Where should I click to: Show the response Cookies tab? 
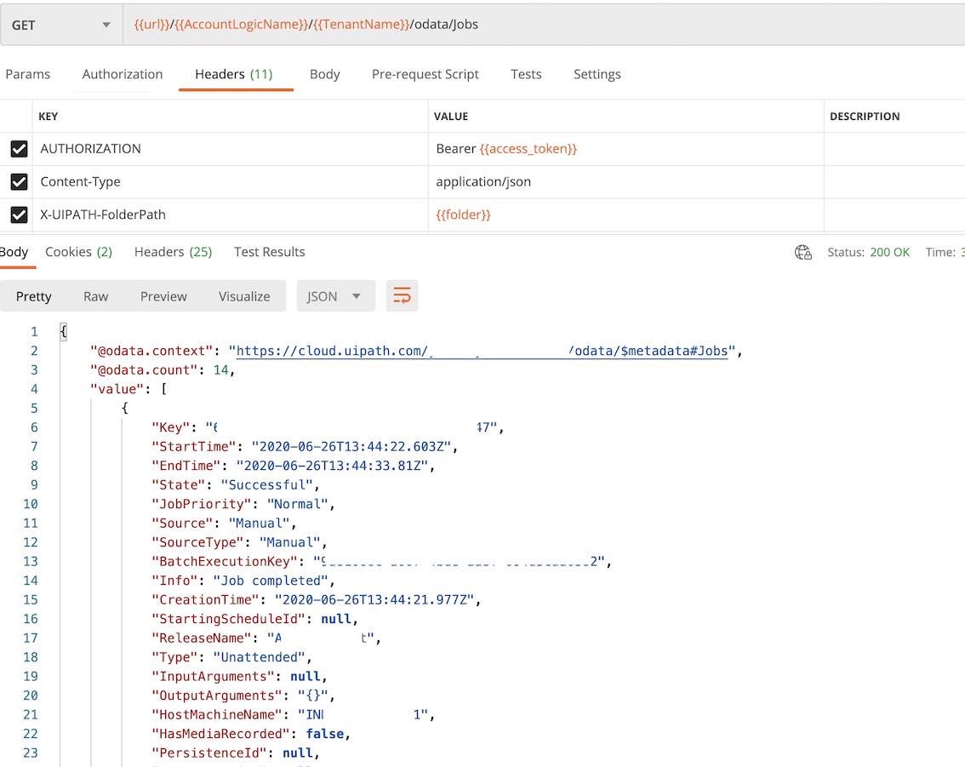(78, 252)
